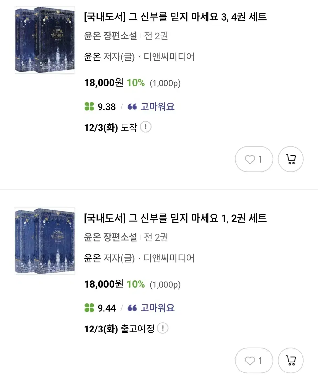Image resolution: width=318 pixels, height=387 pixels.
Task: Click the clover rating icon for 9.44
Action: (89, 308)
